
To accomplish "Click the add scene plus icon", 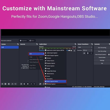I will (2, 84).
